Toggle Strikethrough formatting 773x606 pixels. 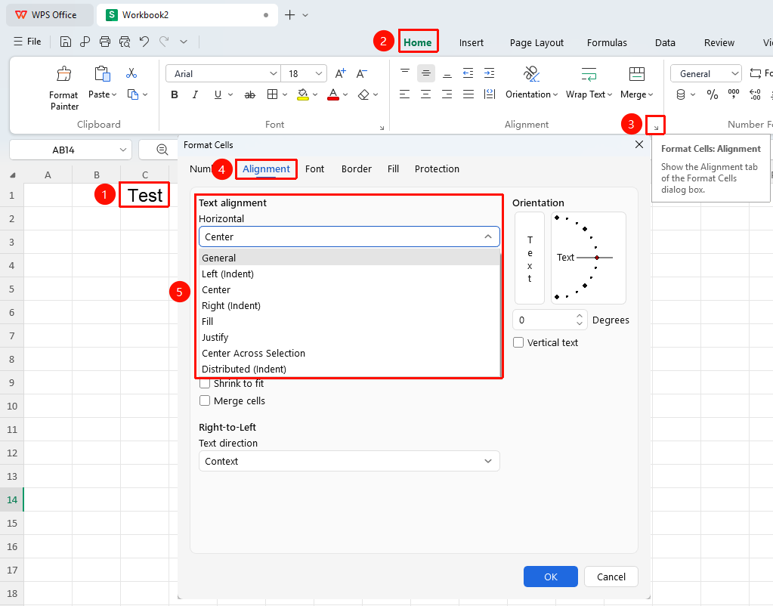click(250, 94)
